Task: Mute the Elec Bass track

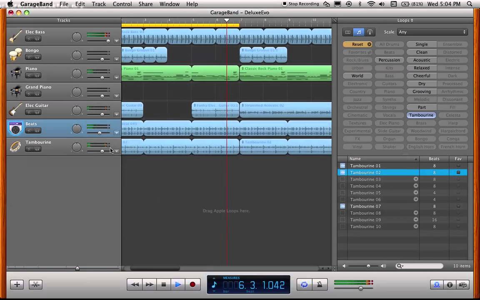Action: [30, 39]
